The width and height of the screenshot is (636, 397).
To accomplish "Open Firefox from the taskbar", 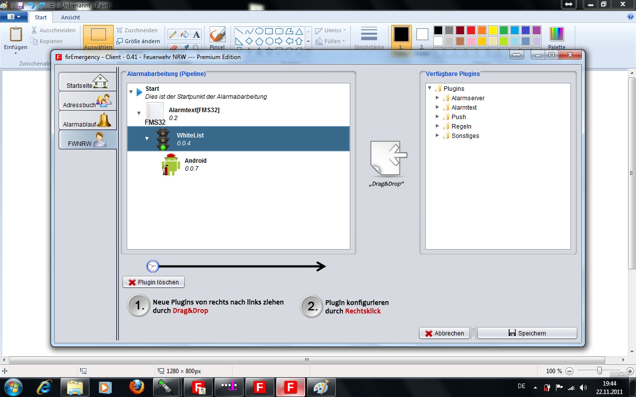I will pos(137,387).
